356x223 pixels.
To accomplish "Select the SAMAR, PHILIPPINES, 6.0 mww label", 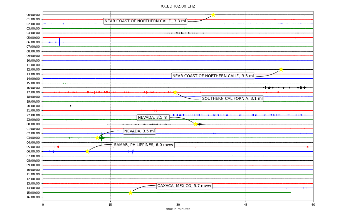I will pyautogui.click(x=144, y=145).
